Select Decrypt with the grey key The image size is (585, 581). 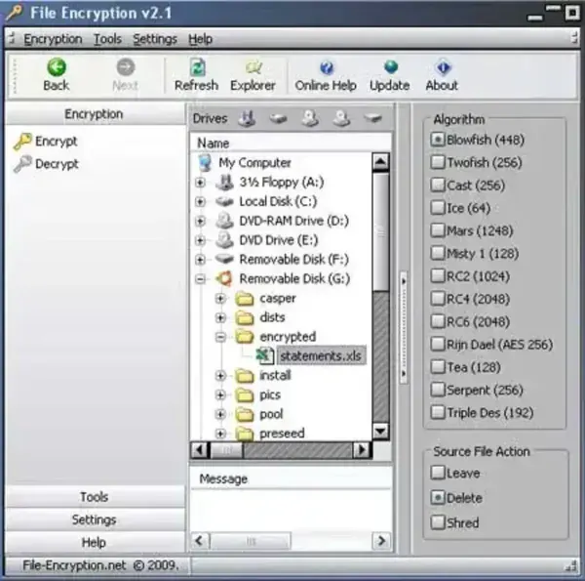click(46, 164)
